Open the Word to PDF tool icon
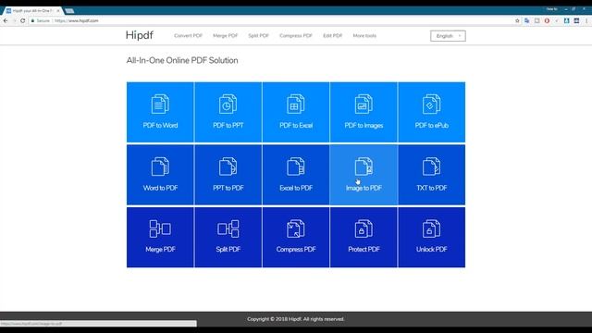Screen dimensions: 592x333 (160, 166)
